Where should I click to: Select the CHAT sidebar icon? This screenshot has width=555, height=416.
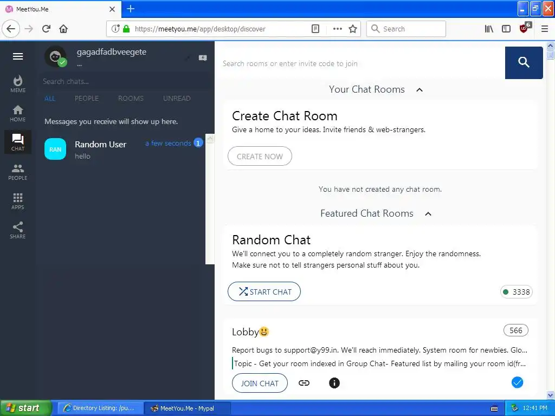tap(18, 142)
